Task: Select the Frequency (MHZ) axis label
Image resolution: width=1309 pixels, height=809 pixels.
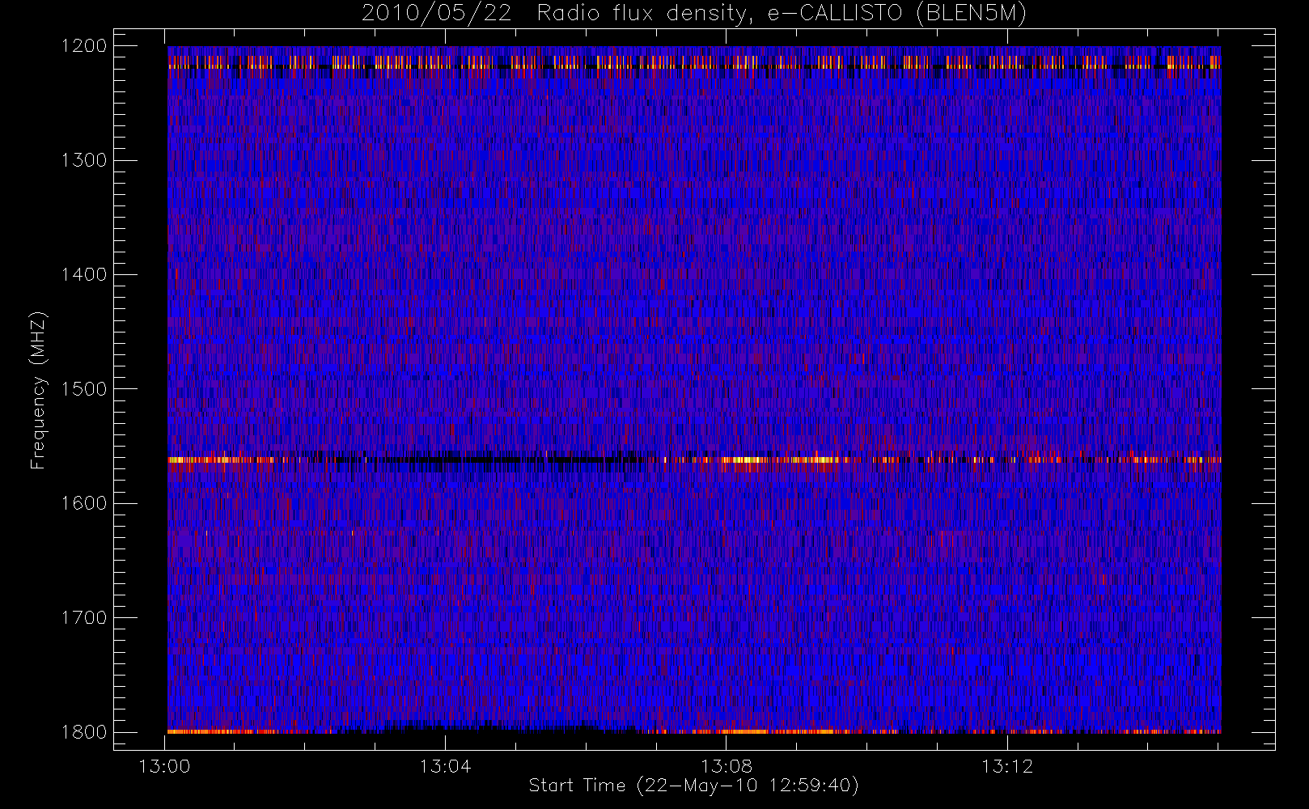Action: point(38,390)
